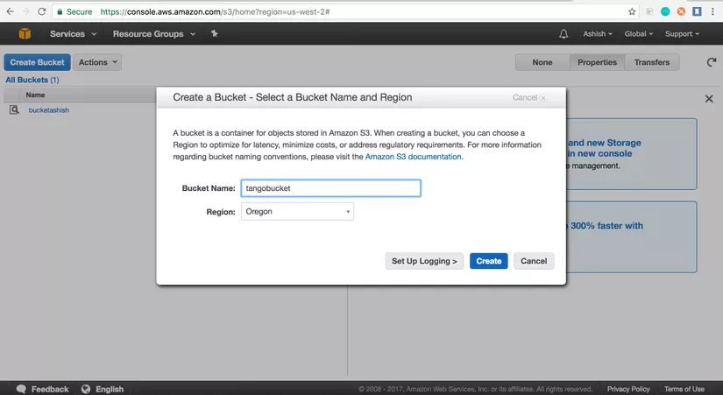The width and height of the screenshot is (723, 395).
Task: Select the Transfers view tab
Action: pyautogui.click(x=651, y=62)
